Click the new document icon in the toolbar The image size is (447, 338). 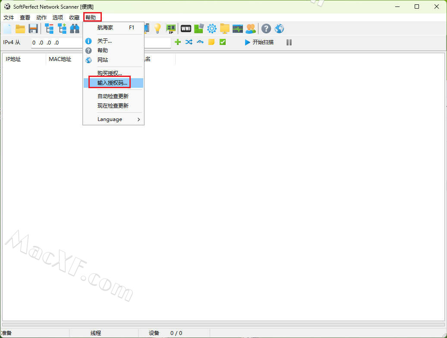pyautogui.click(x=7, y=29)
